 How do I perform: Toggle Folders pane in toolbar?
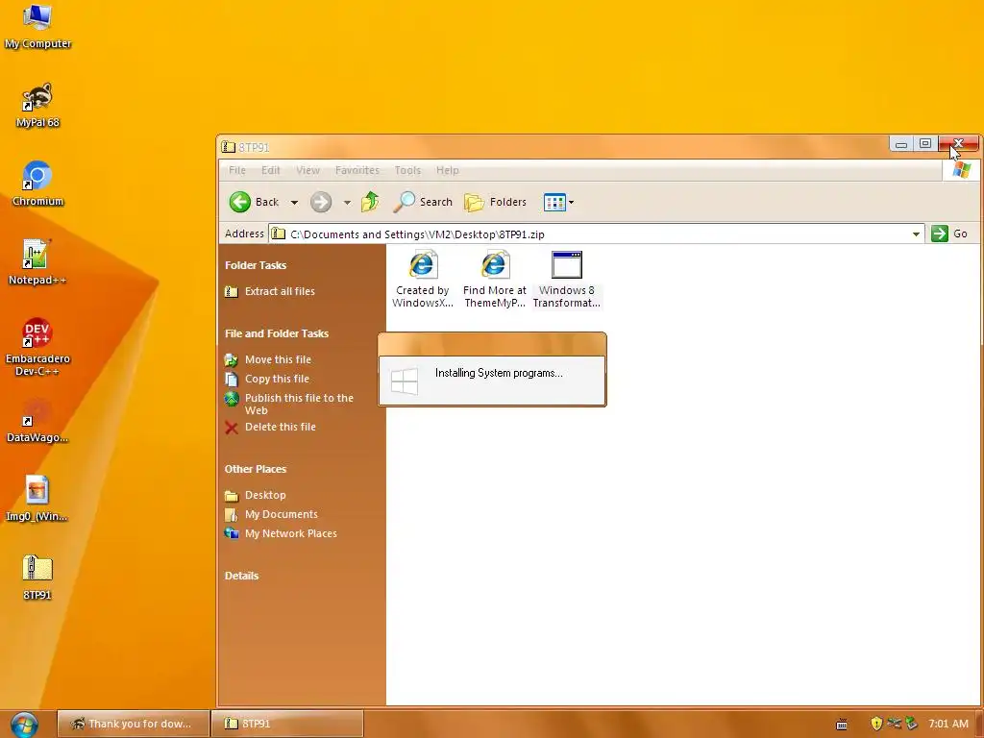pos(496,202)
